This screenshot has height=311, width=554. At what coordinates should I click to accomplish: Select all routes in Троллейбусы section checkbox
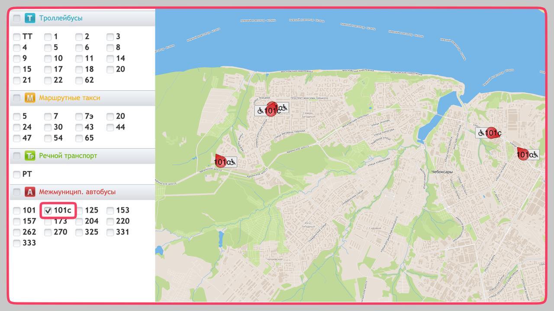click(x=17, y=19)
